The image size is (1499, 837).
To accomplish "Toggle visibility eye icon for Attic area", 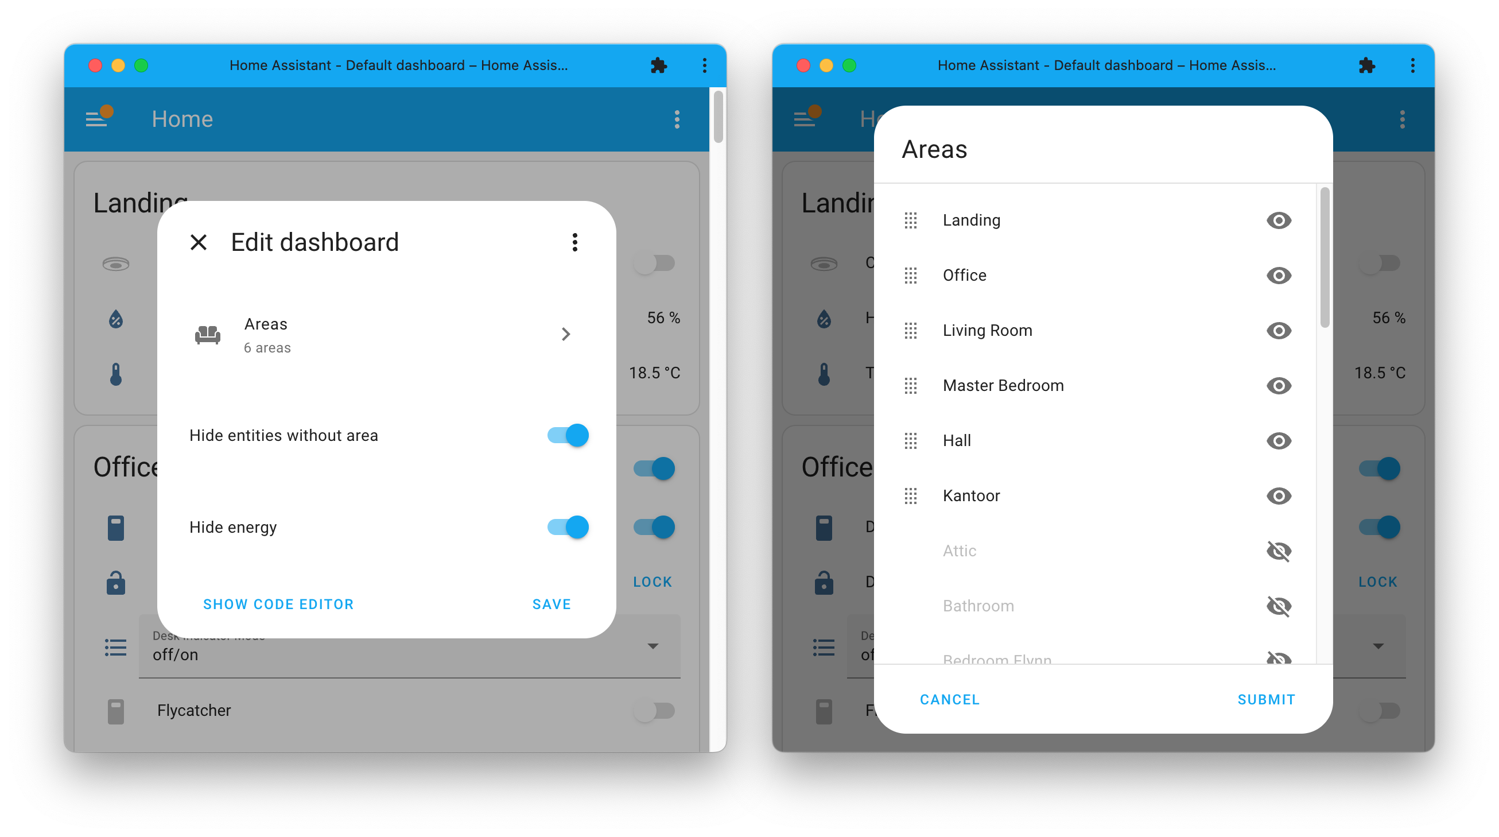I will [1280, 550].
